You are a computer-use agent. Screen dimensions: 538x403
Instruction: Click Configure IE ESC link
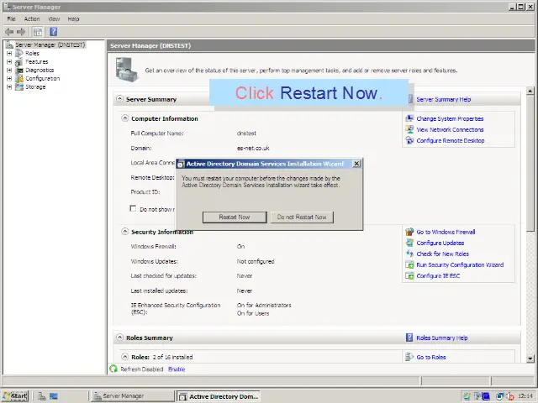[438, 276]
